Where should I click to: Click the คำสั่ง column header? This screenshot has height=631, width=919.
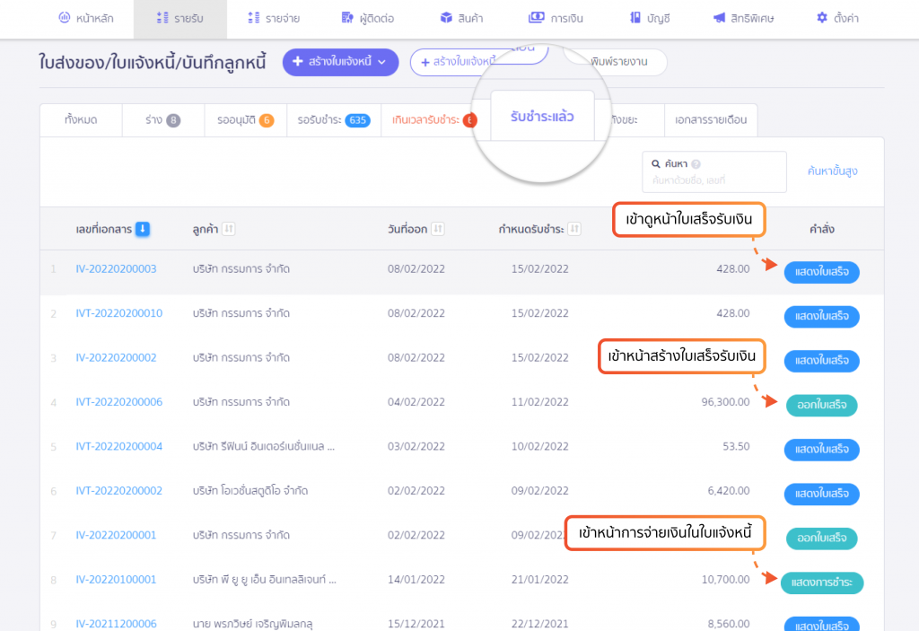coord(822,229)
